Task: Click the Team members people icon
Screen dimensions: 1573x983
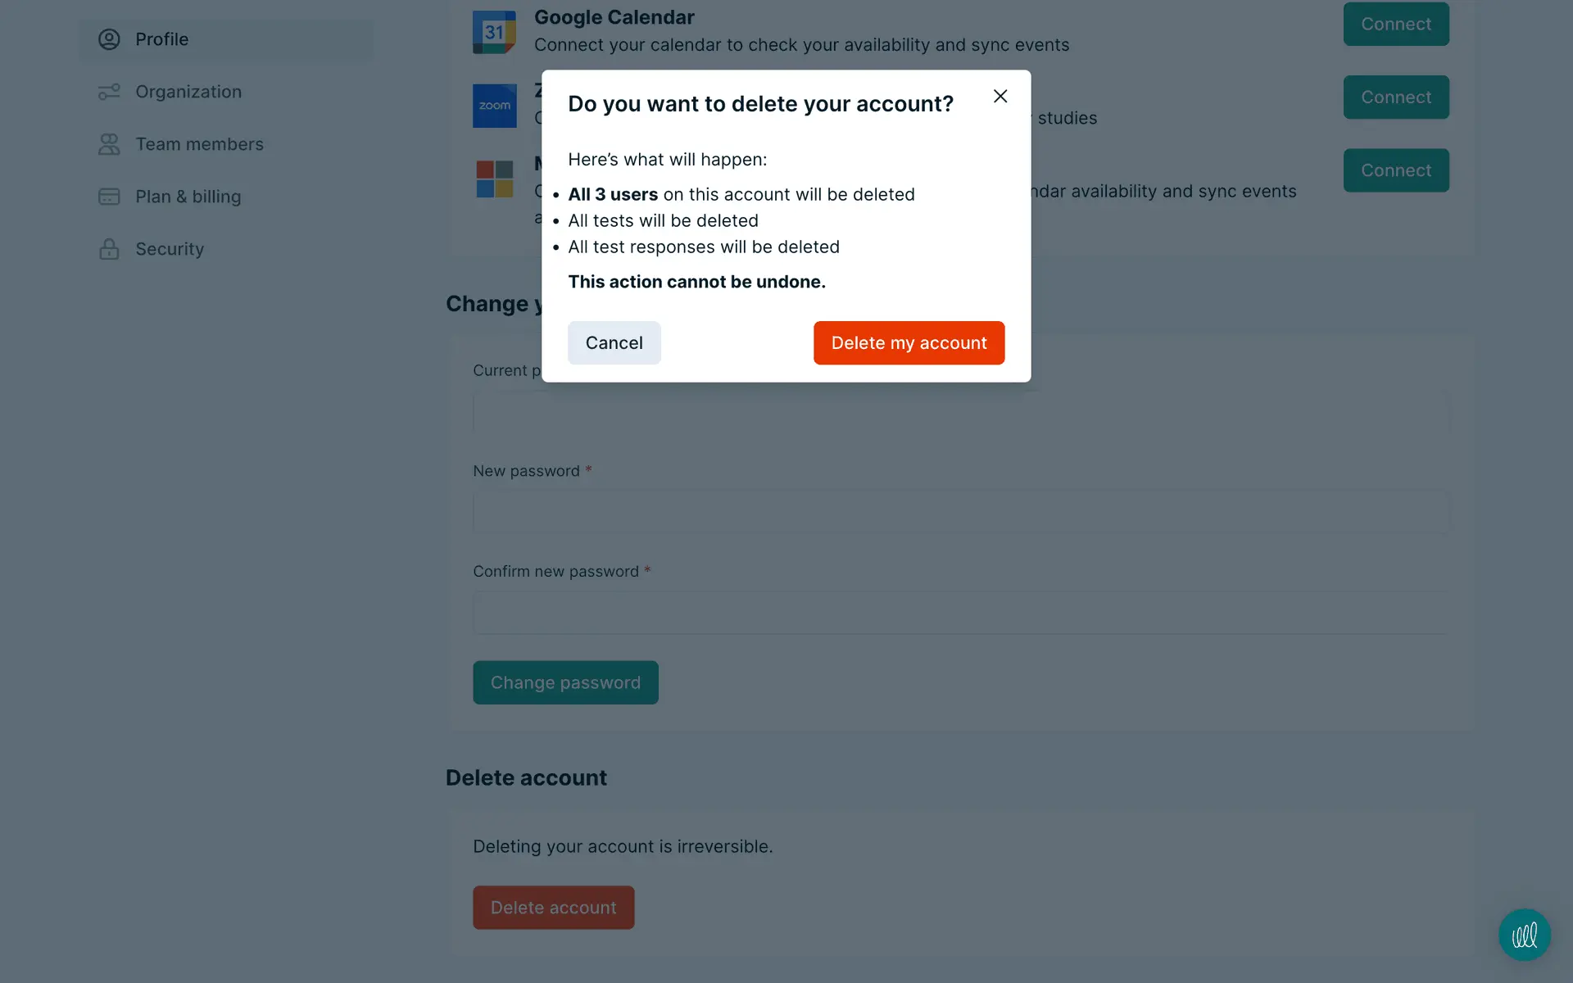Action: [109, 144]
